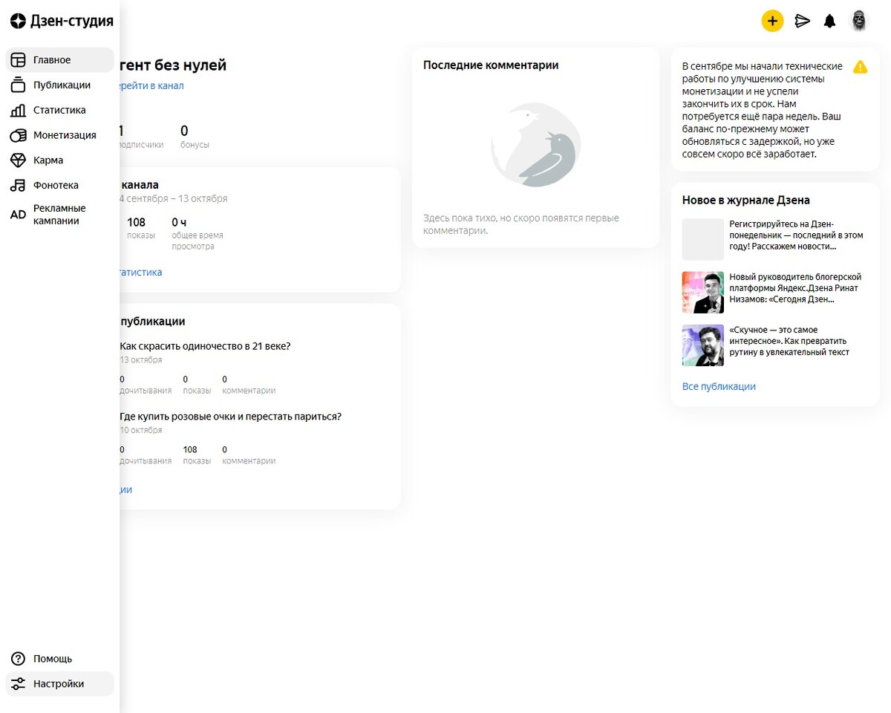Screen dimensions: 891x713
Task: Click the Здесь пока тихо empty comments message
Action: tap(521, 224)
